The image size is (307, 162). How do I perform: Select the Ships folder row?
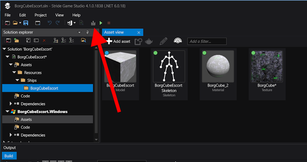point(48,80)
